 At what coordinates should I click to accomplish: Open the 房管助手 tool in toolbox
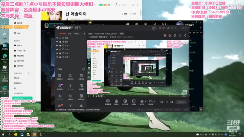[x=70, y=77]
